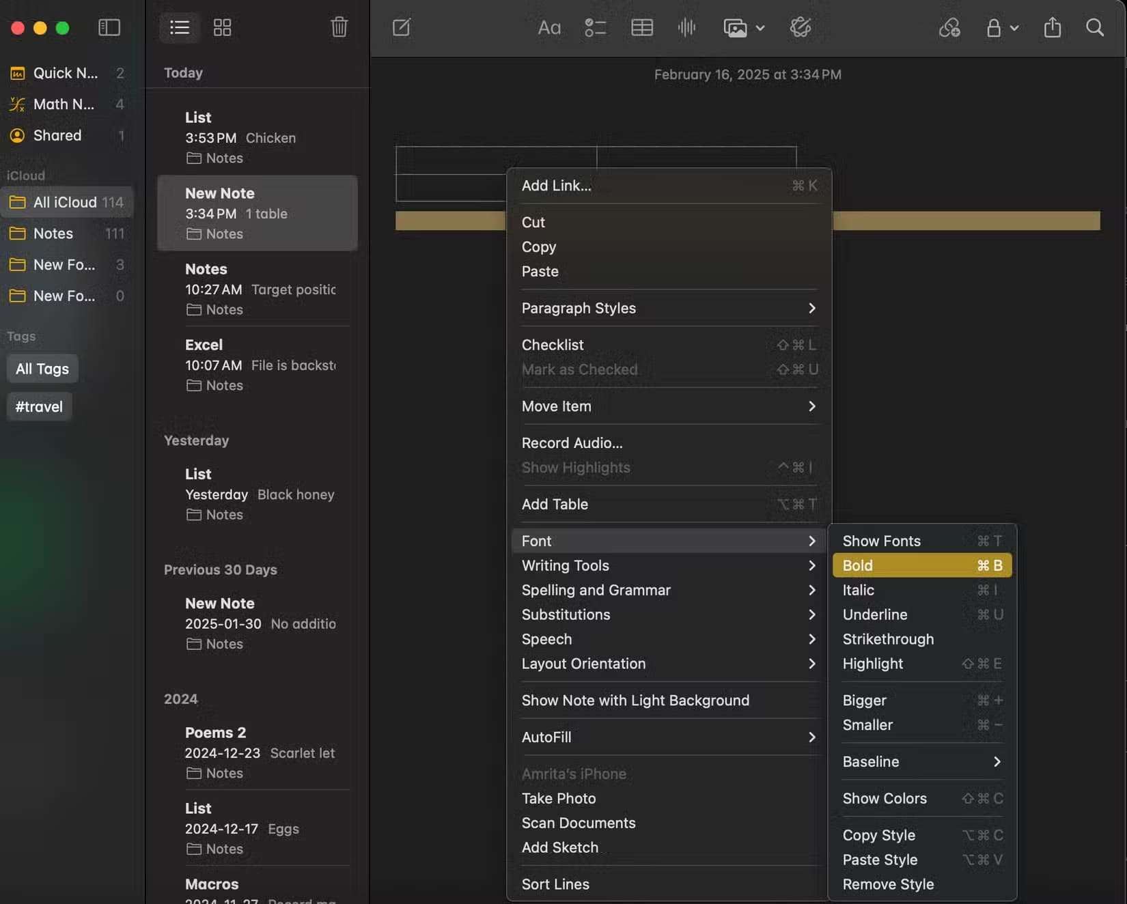Expand Substitutions submenu
1127x904 pixels.
click(669, 615)
